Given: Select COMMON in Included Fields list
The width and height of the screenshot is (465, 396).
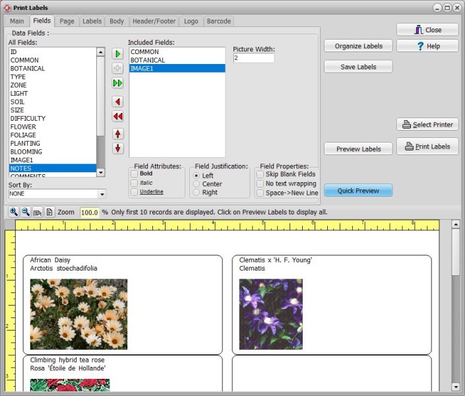Looking at the screenshot, I should 177,51.
